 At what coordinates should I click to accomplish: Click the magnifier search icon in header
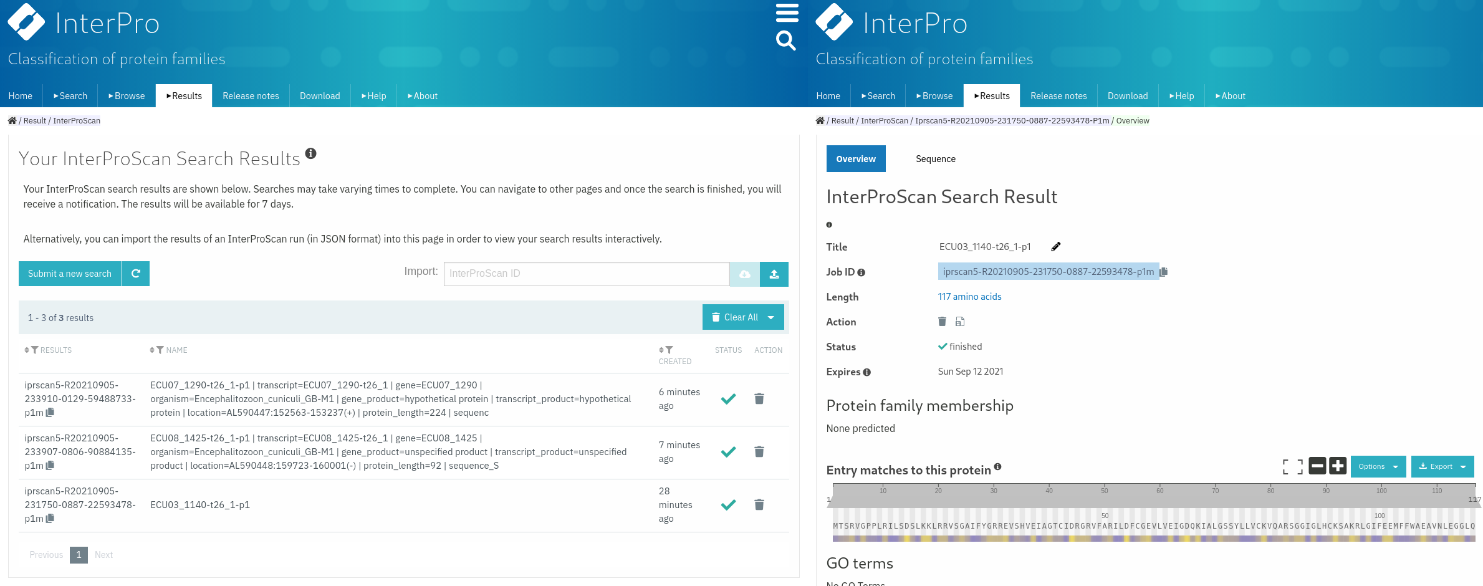click(x=786, y=41)
